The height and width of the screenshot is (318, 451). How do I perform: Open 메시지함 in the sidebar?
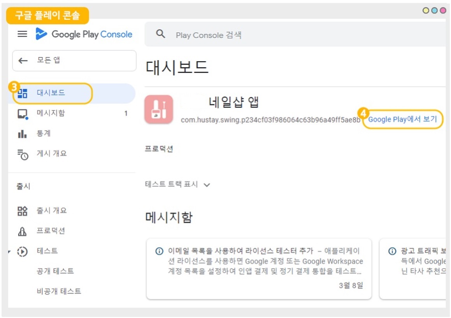point(72,113)
